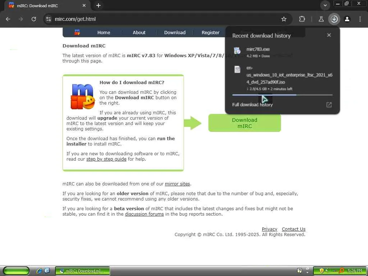Bookmark this page with the star icon
The height and width of the screenshot is (276, 368).
pyautogui.click(x=284, y=19)
